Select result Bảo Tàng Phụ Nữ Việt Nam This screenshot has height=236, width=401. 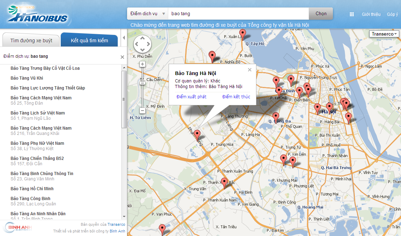pos(37,146)
